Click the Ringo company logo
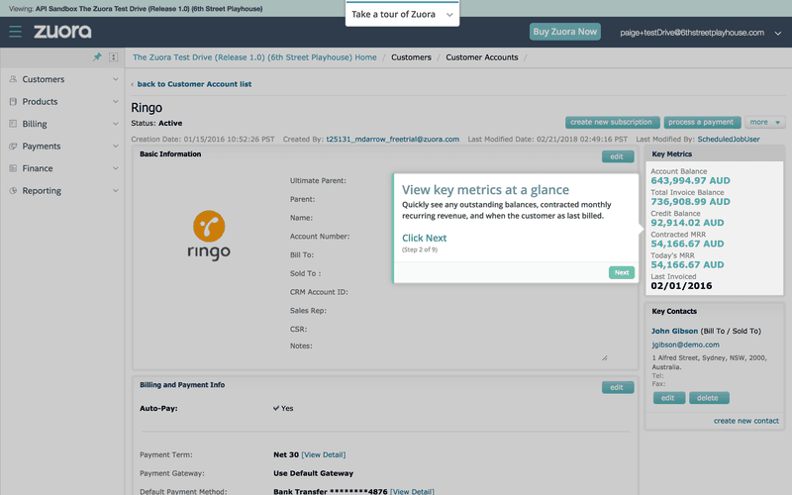 209,236
